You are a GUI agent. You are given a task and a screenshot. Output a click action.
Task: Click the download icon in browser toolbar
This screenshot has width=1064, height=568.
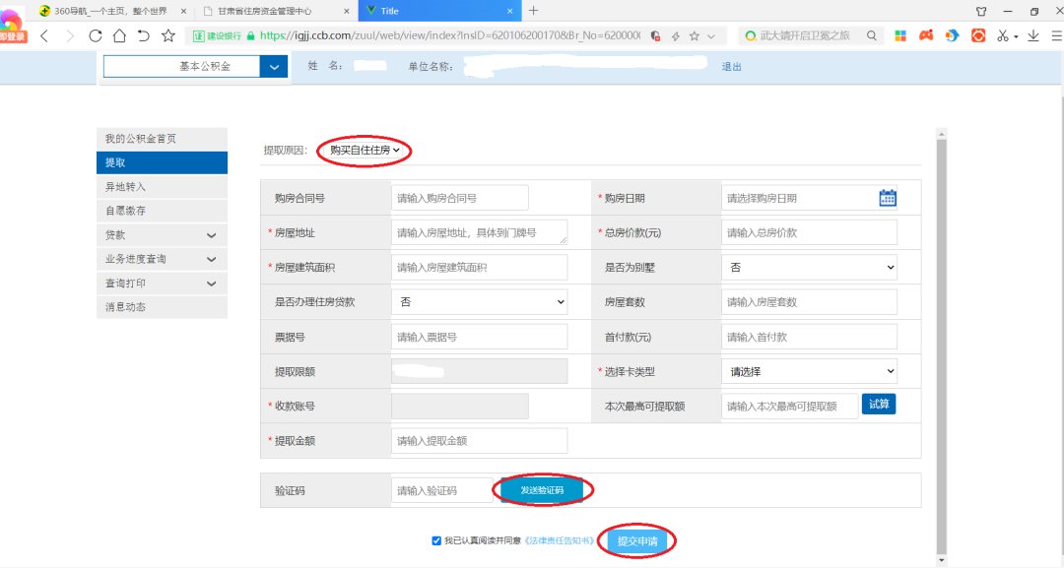[1032, 35]
